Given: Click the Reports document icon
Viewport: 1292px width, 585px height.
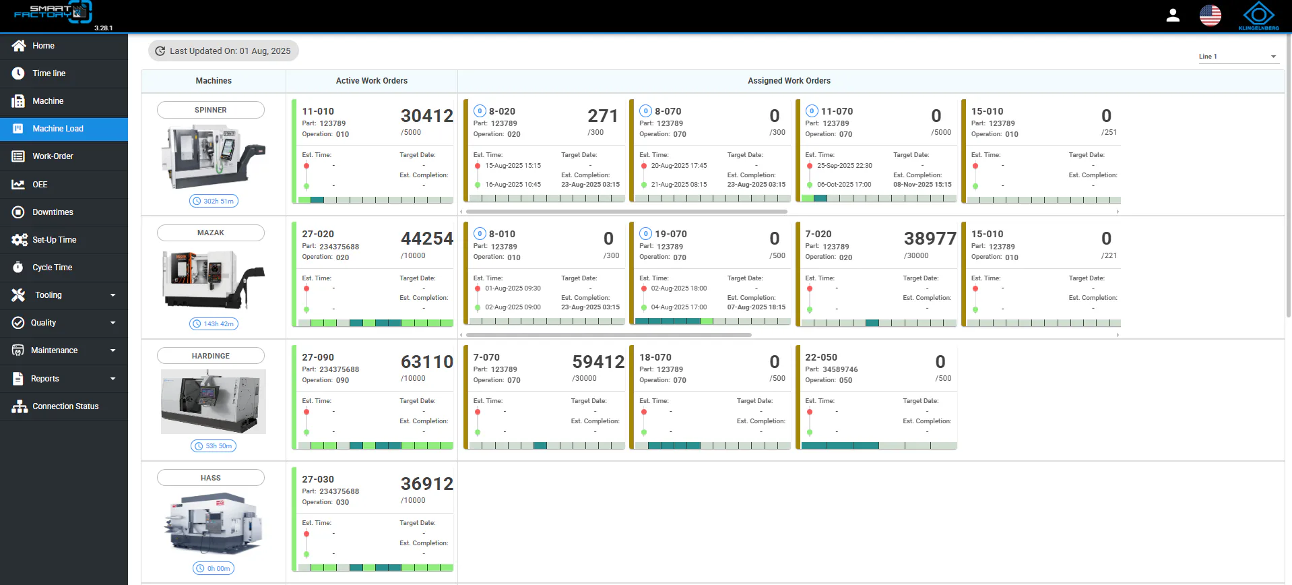Looking at the screenshot, I should (18, 379).
